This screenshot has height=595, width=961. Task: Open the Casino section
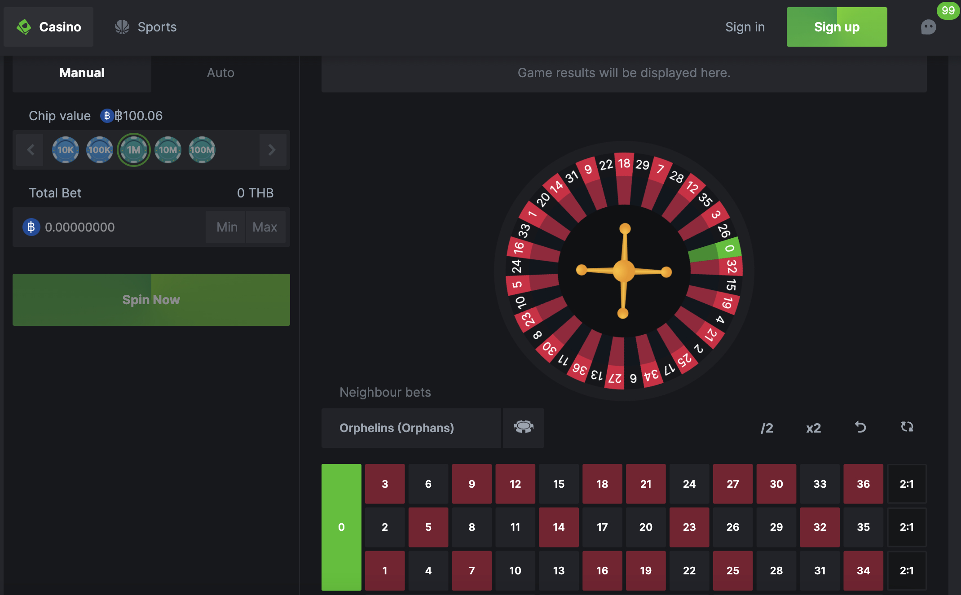tap(48, 27)
